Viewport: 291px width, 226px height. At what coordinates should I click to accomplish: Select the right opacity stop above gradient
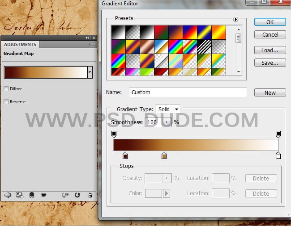278,134
